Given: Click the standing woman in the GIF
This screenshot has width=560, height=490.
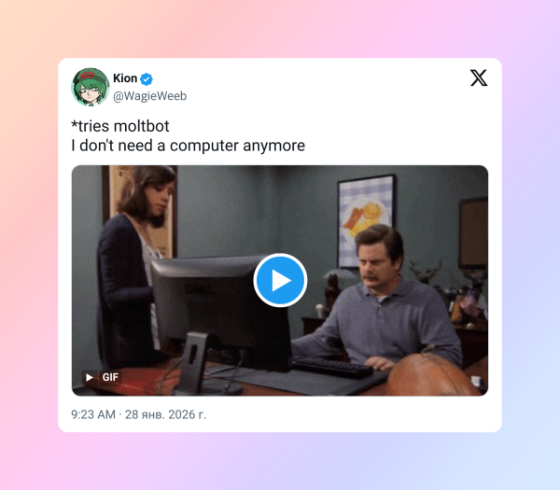Looking at the screenshot, I should coord(135,262).
